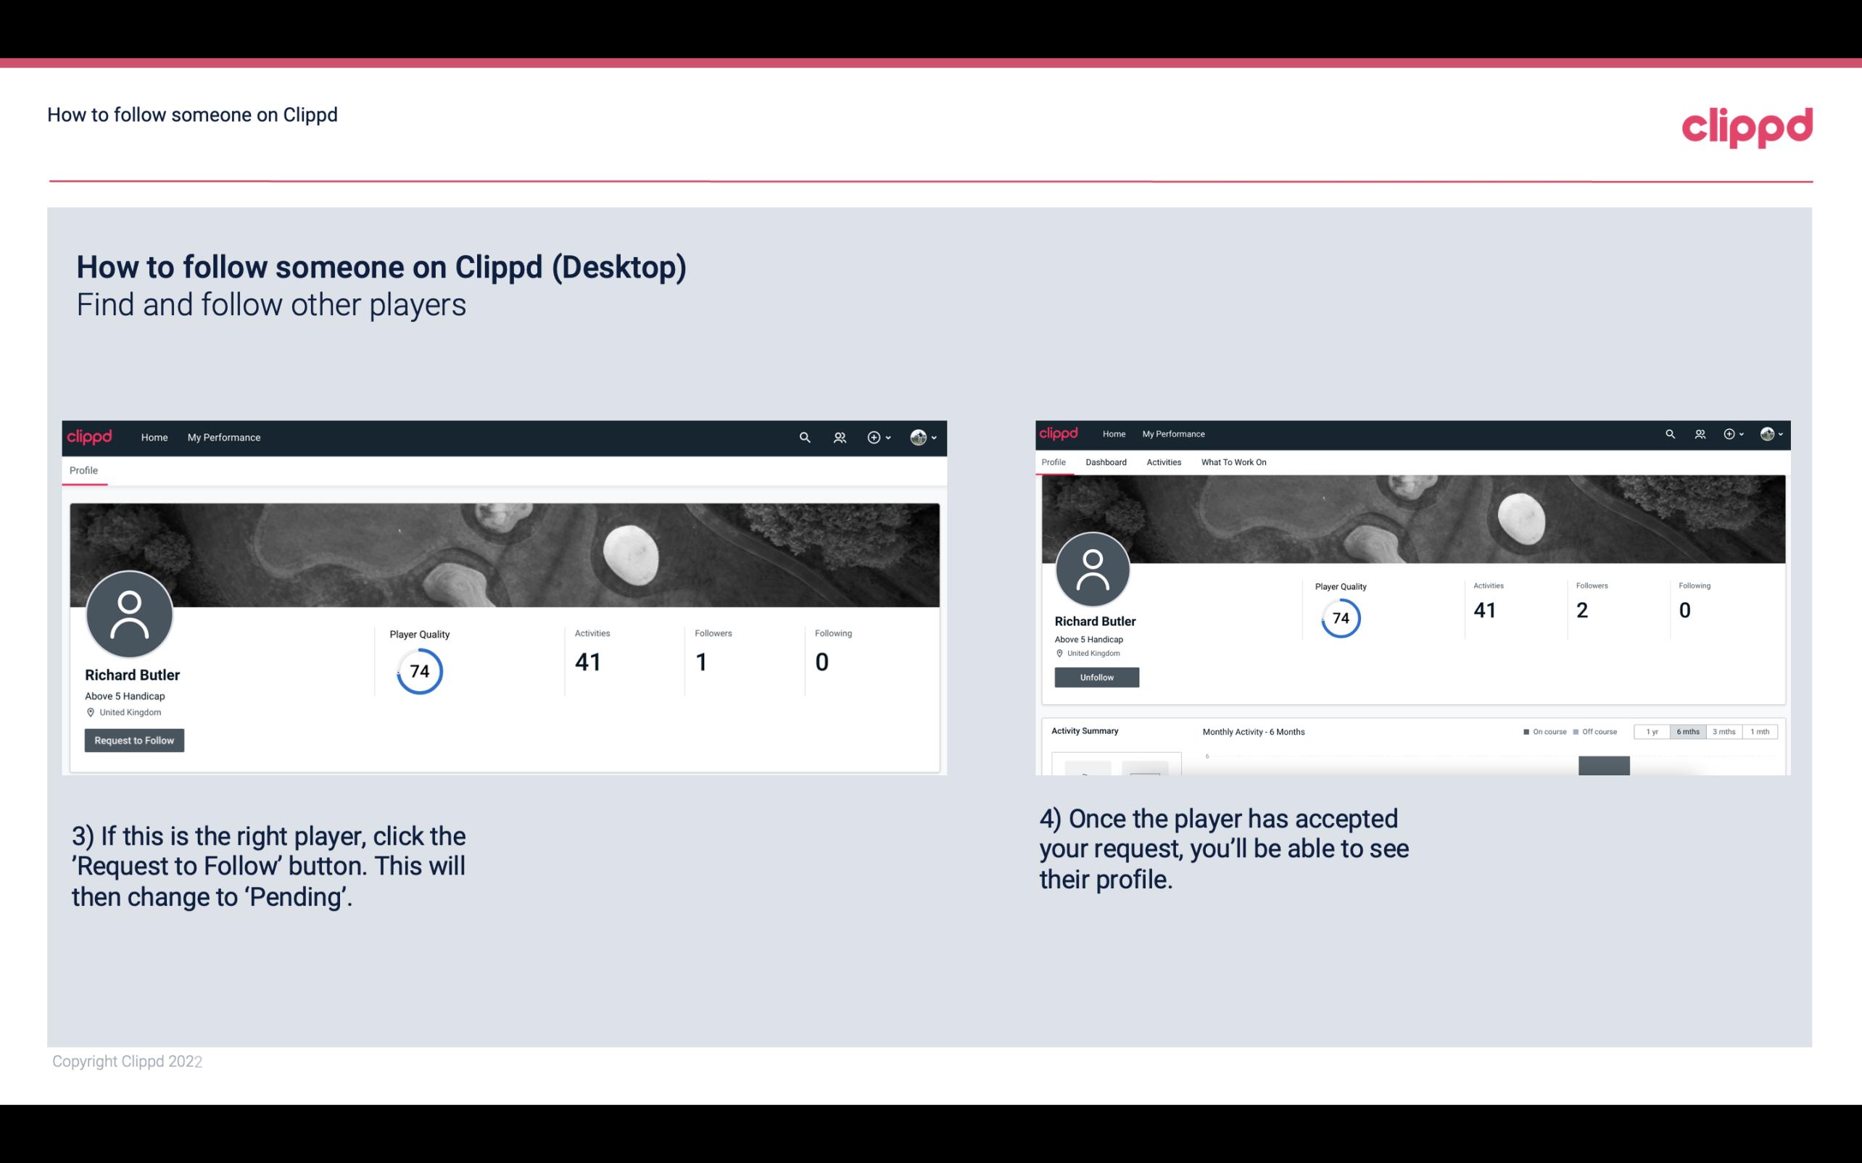Select the 'Home' menu item in navbar
The width and height of the screenshot is (1862, 1163).
153,437
